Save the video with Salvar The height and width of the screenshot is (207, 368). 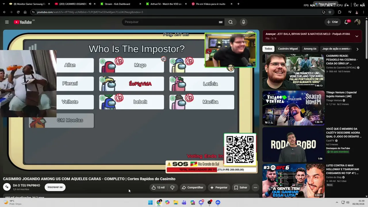pyautogui.click(x=241, y=187)
